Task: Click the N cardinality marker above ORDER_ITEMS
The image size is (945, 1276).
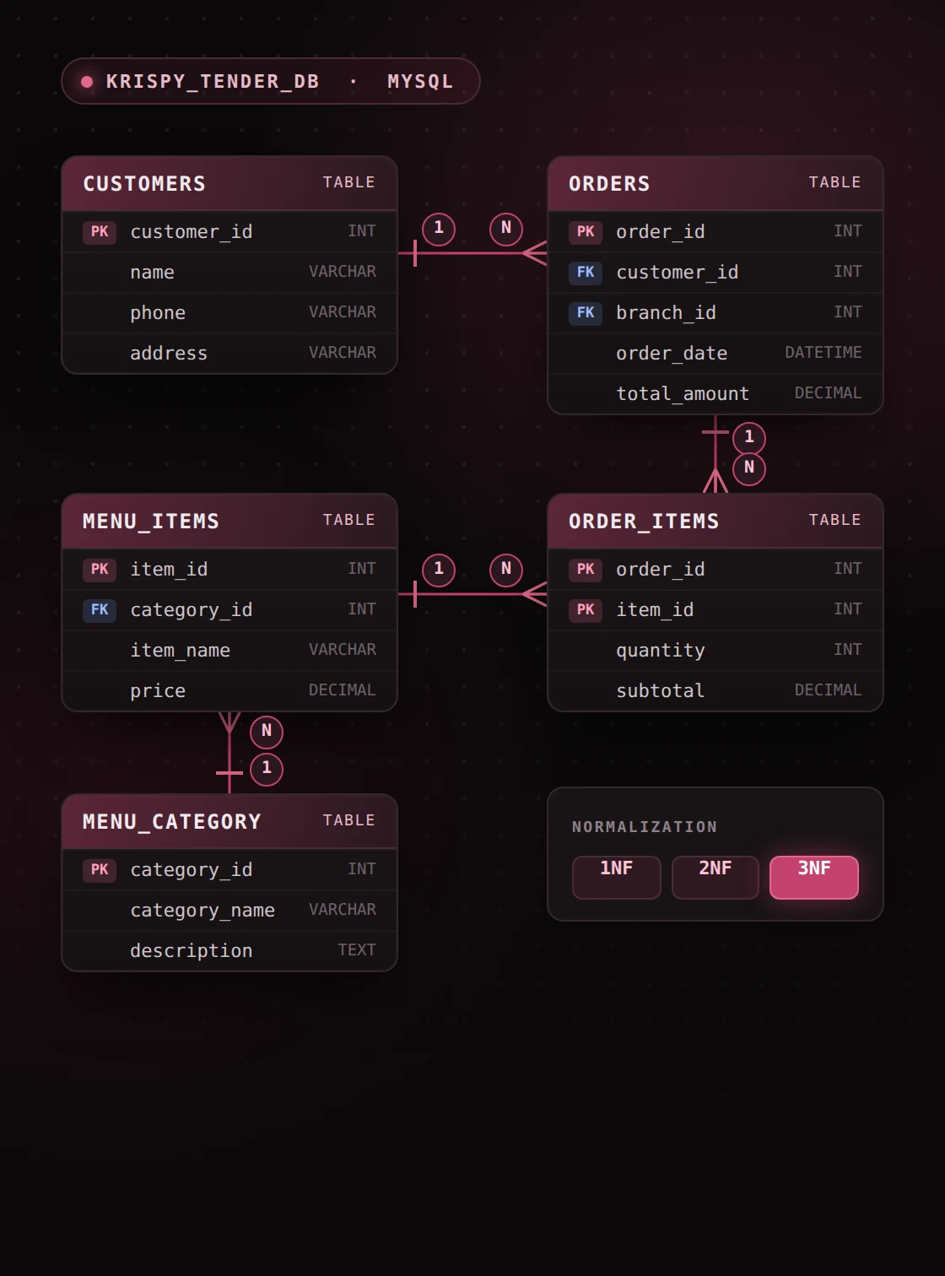Action: [x=749, y=468]
